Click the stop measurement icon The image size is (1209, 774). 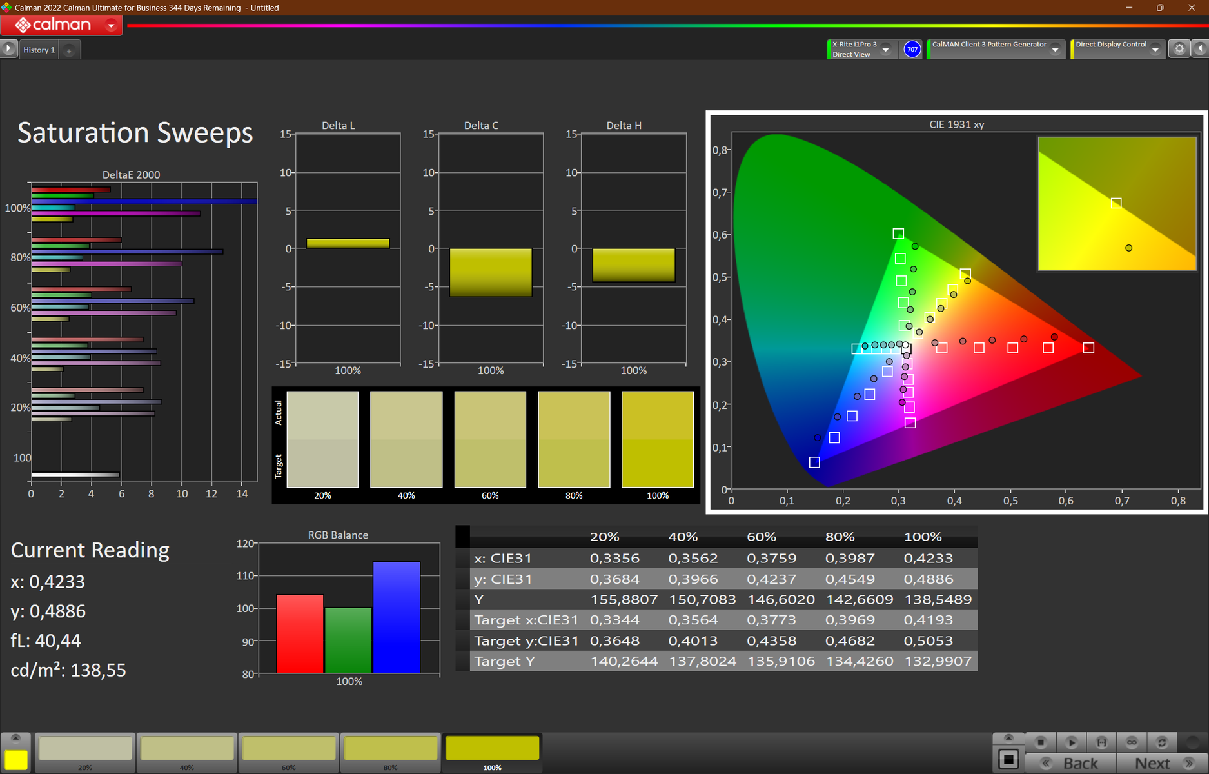pyautogui.click(x=1040, y=742)
